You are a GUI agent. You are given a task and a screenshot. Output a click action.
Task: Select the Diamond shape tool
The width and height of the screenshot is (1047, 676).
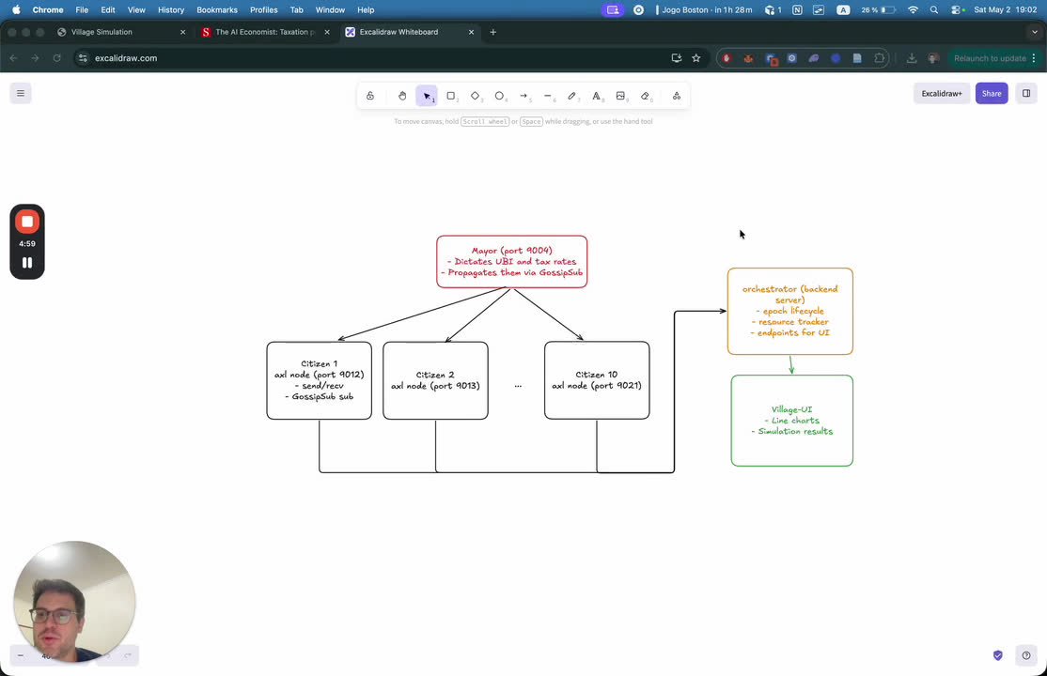pyautogui.click(x=476, y=96)
